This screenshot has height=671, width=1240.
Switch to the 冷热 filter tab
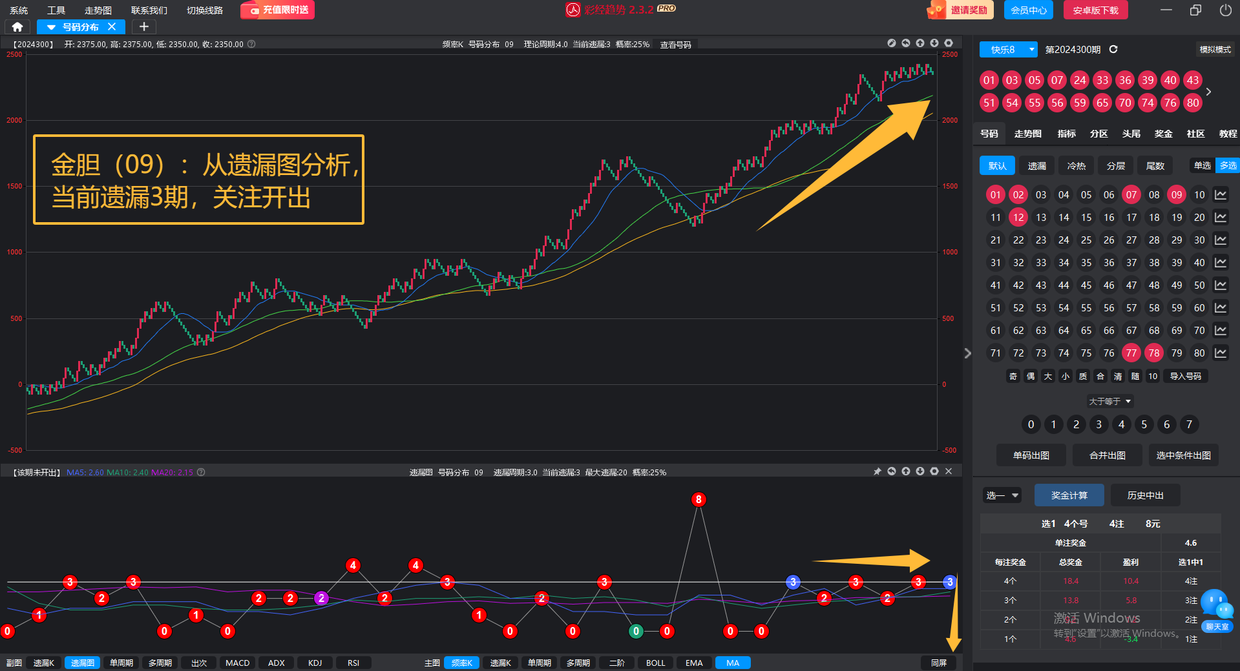[x=1077, y=166]
